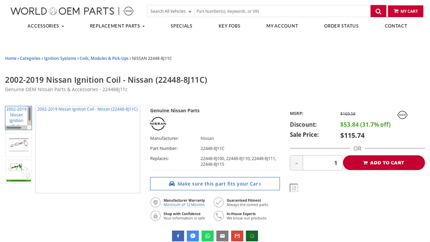Click Make sure this part fits your Car

(x=215, y=184)
